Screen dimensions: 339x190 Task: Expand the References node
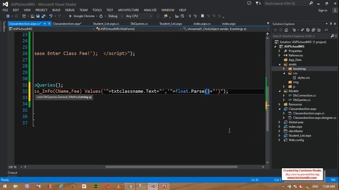click(279, 55)
